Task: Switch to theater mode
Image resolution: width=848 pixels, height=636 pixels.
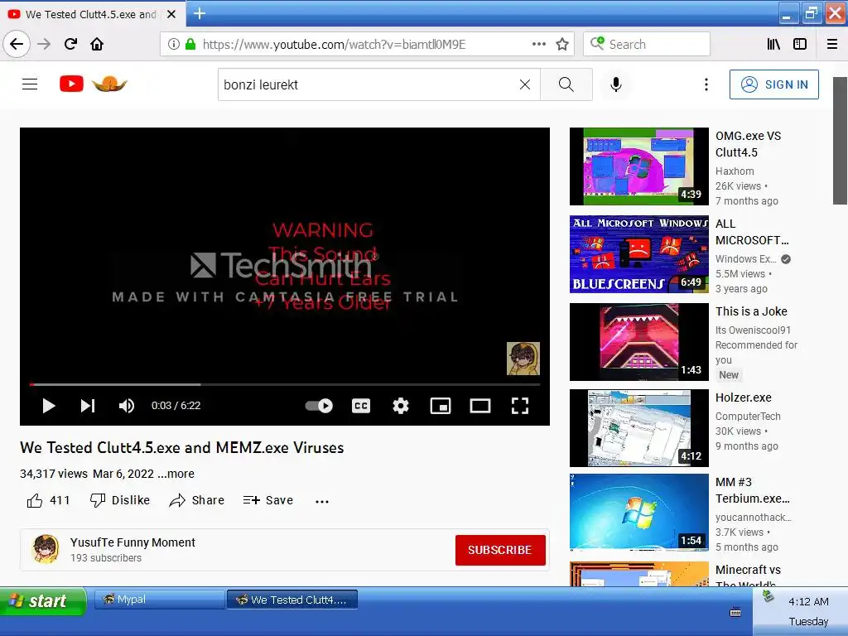Action: click(x=480, y=406)
